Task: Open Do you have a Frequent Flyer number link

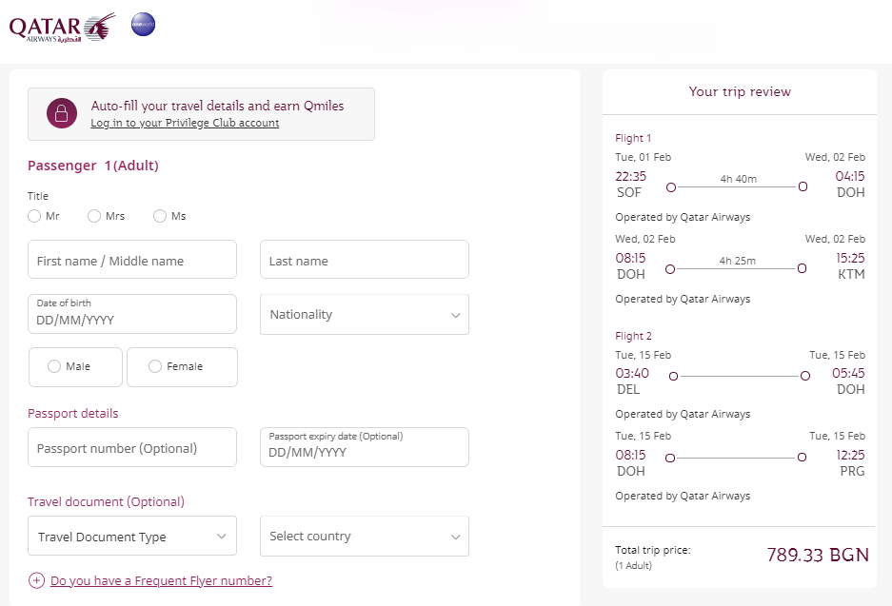Action: 161,580
